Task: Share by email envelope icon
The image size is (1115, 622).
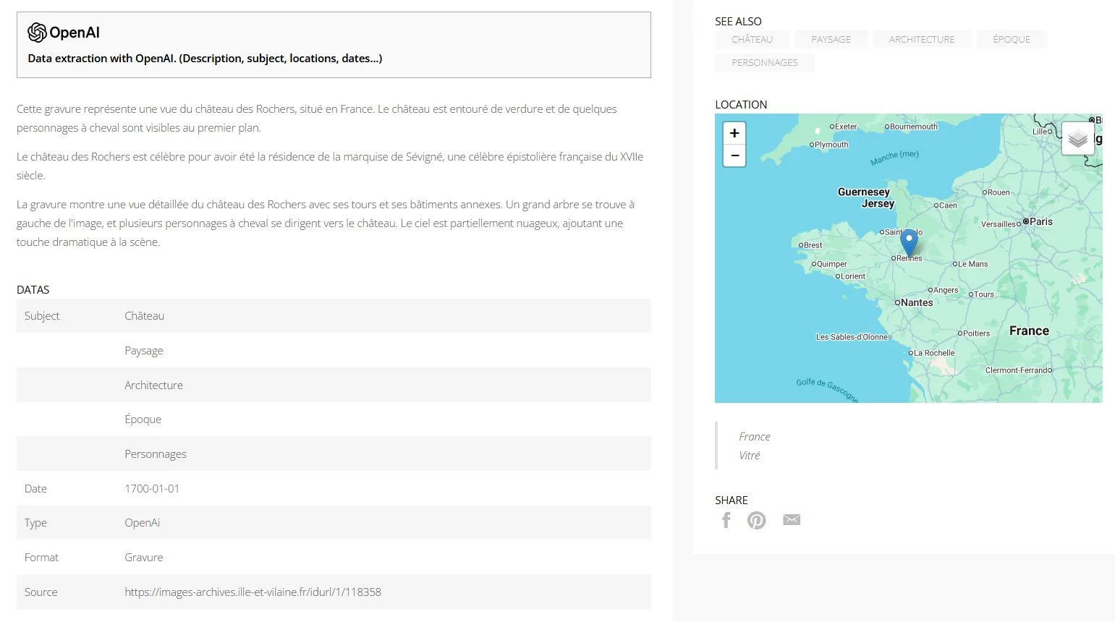Action: point(792,520)
